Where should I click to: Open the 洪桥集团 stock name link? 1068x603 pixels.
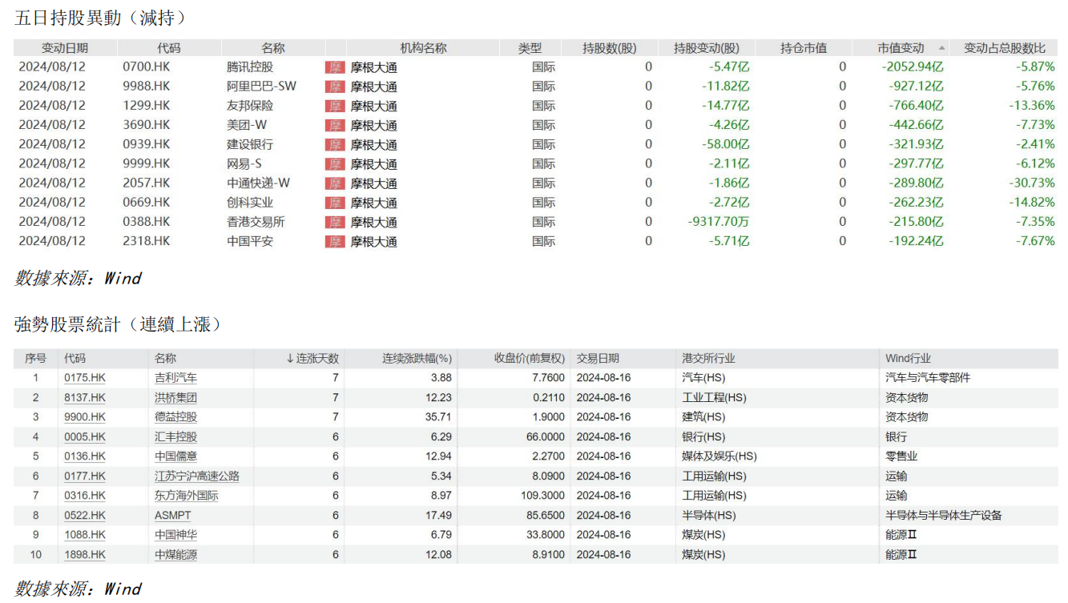175,397
